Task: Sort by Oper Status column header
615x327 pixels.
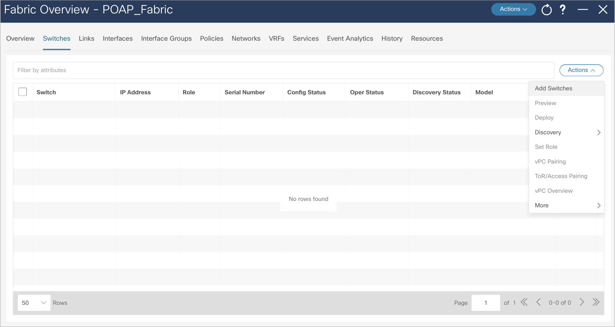Action: coord(367,92)
